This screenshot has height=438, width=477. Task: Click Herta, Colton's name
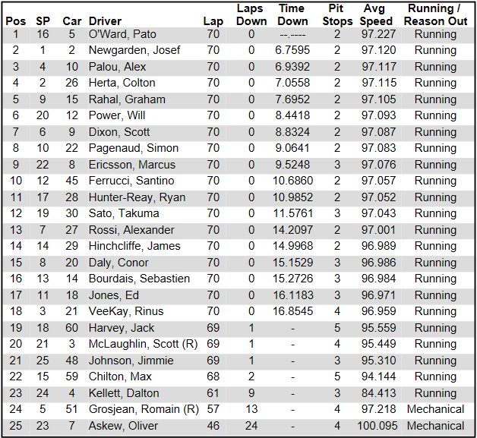point(122,83)
